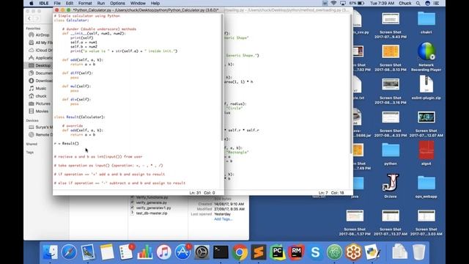Screen dimensions: 469x264
Task: Select verify_functions.py in Finder list
Action: [x=152, y=197]
